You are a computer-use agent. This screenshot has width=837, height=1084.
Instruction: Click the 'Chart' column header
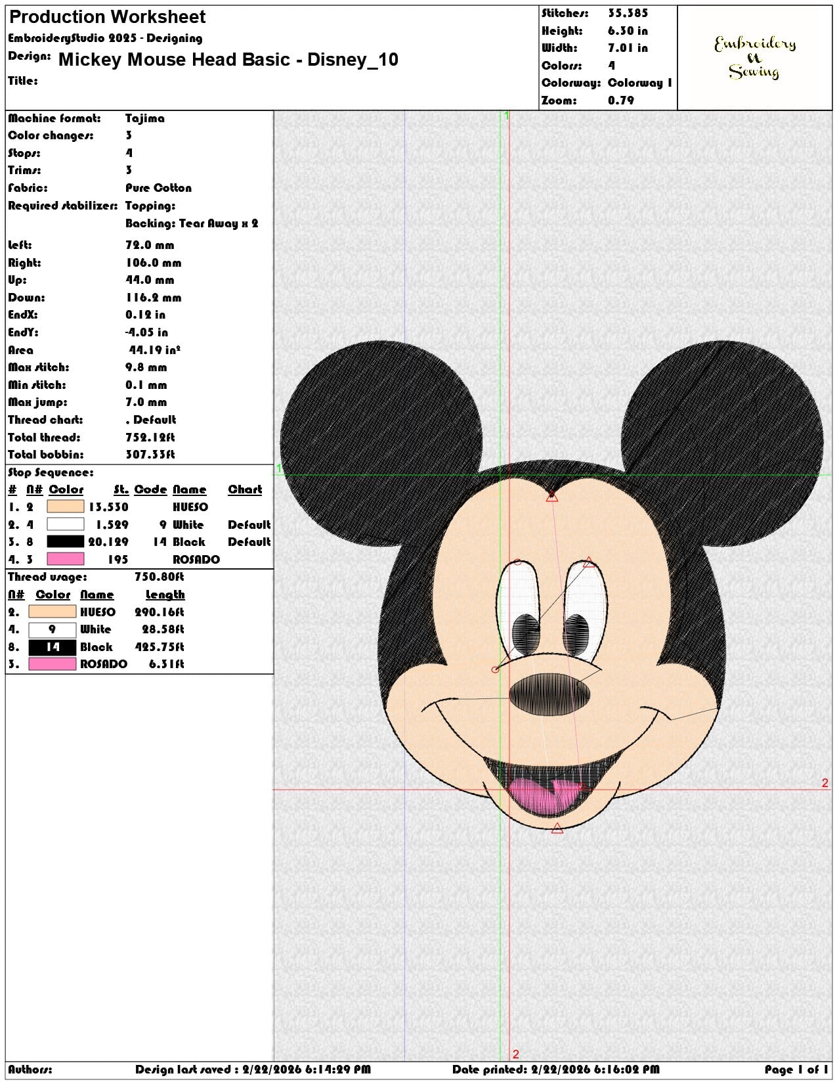click(245, 489)
